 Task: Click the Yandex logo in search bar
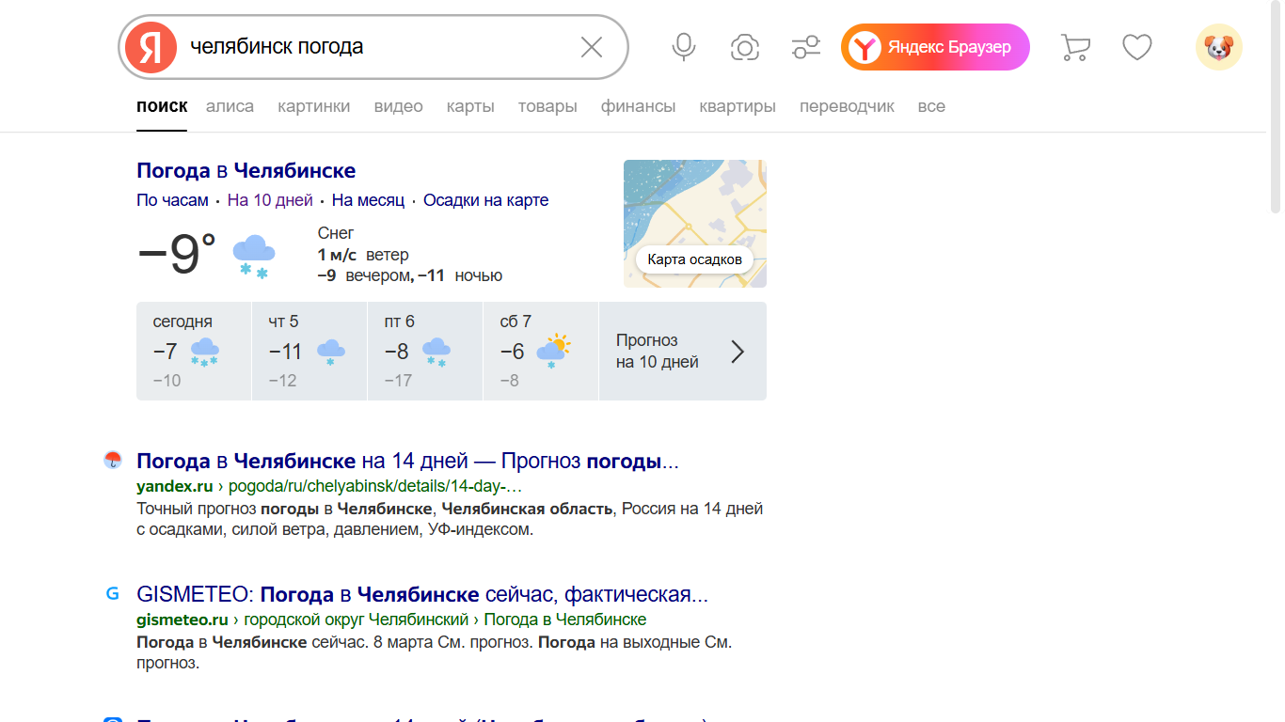[x=151, y=47]
